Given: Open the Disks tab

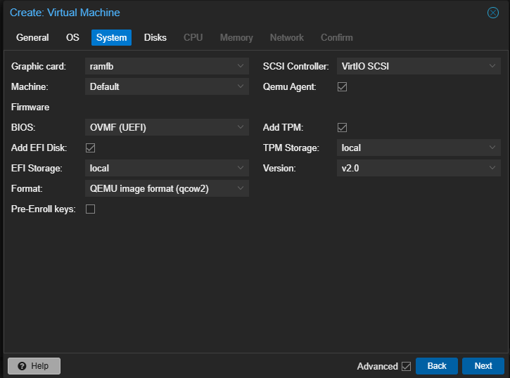Looking at the screenshot, I should (155, 38).
